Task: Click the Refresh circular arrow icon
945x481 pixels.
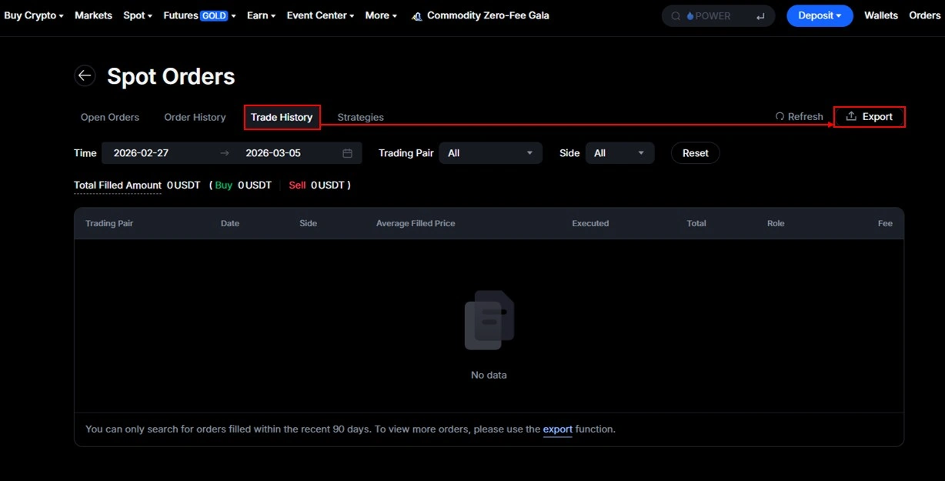Action: 780,117
